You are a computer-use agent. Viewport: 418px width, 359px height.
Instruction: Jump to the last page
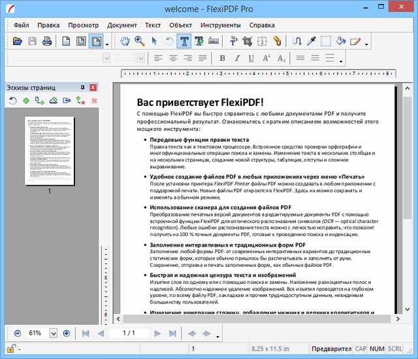(x=172, y=333)
